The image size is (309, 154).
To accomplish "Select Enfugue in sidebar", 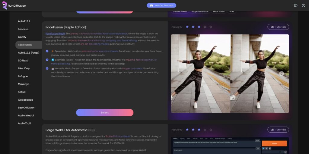I will [x=23, y=77].
